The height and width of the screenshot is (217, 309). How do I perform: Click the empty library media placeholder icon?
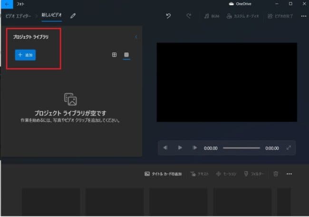(x=70, y=99)
